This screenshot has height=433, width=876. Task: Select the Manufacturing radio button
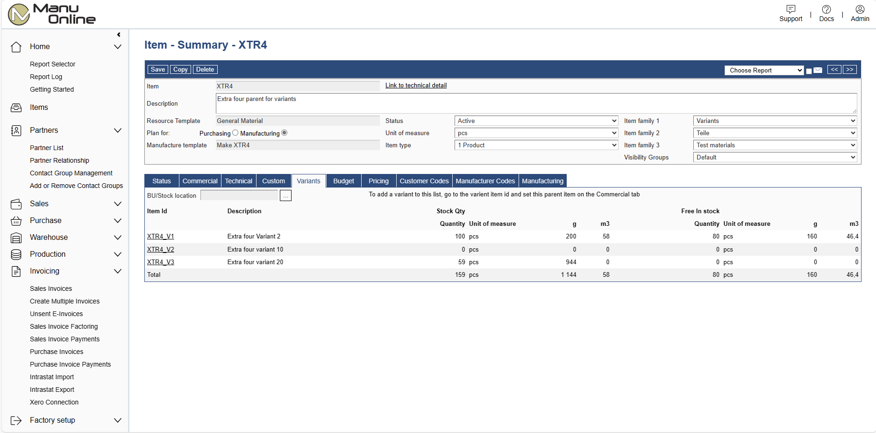pos(285,133)
